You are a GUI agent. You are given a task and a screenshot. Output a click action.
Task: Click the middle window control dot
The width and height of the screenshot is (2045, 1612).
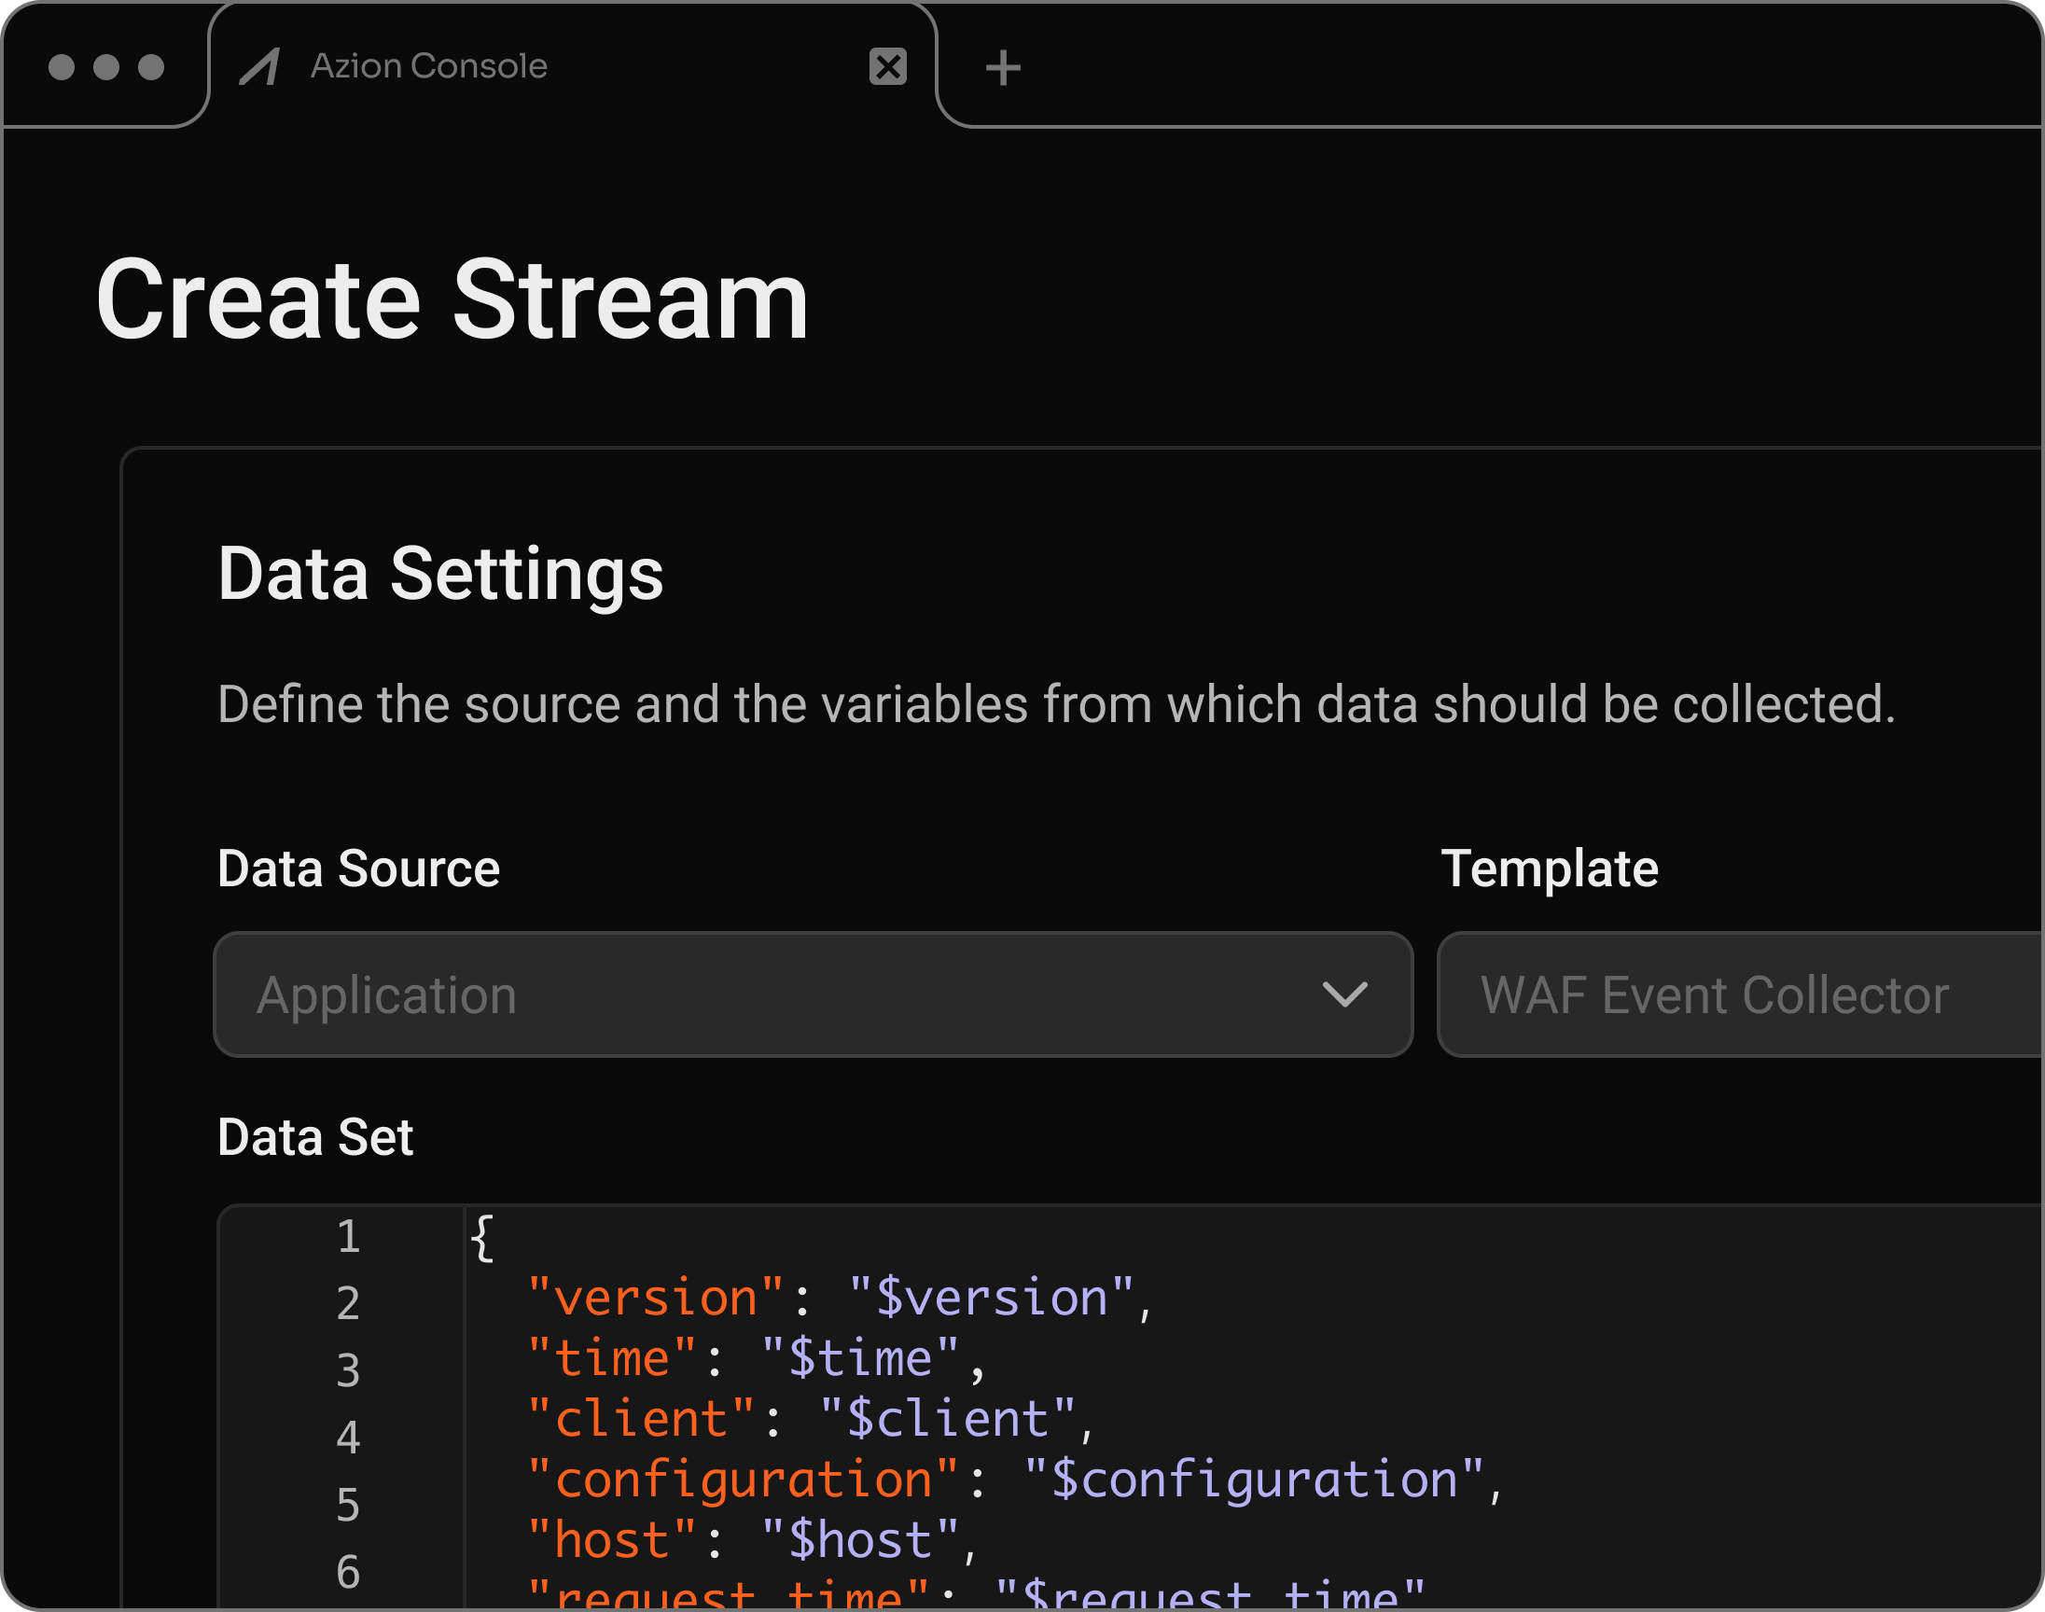[108, 66]
